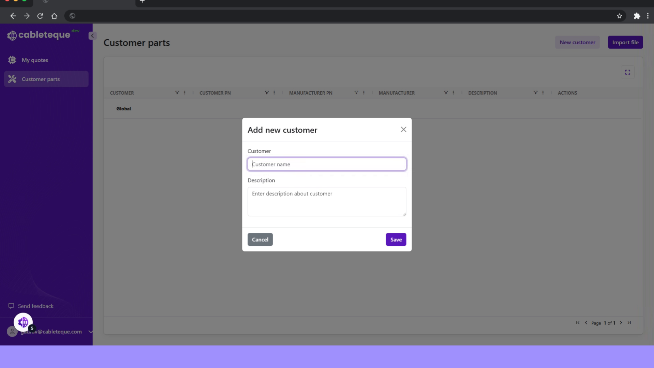This screenshot has height=368, width=654.
Task: Click the floating Cableteque widget with badge 5
Action: pos(23,322)
